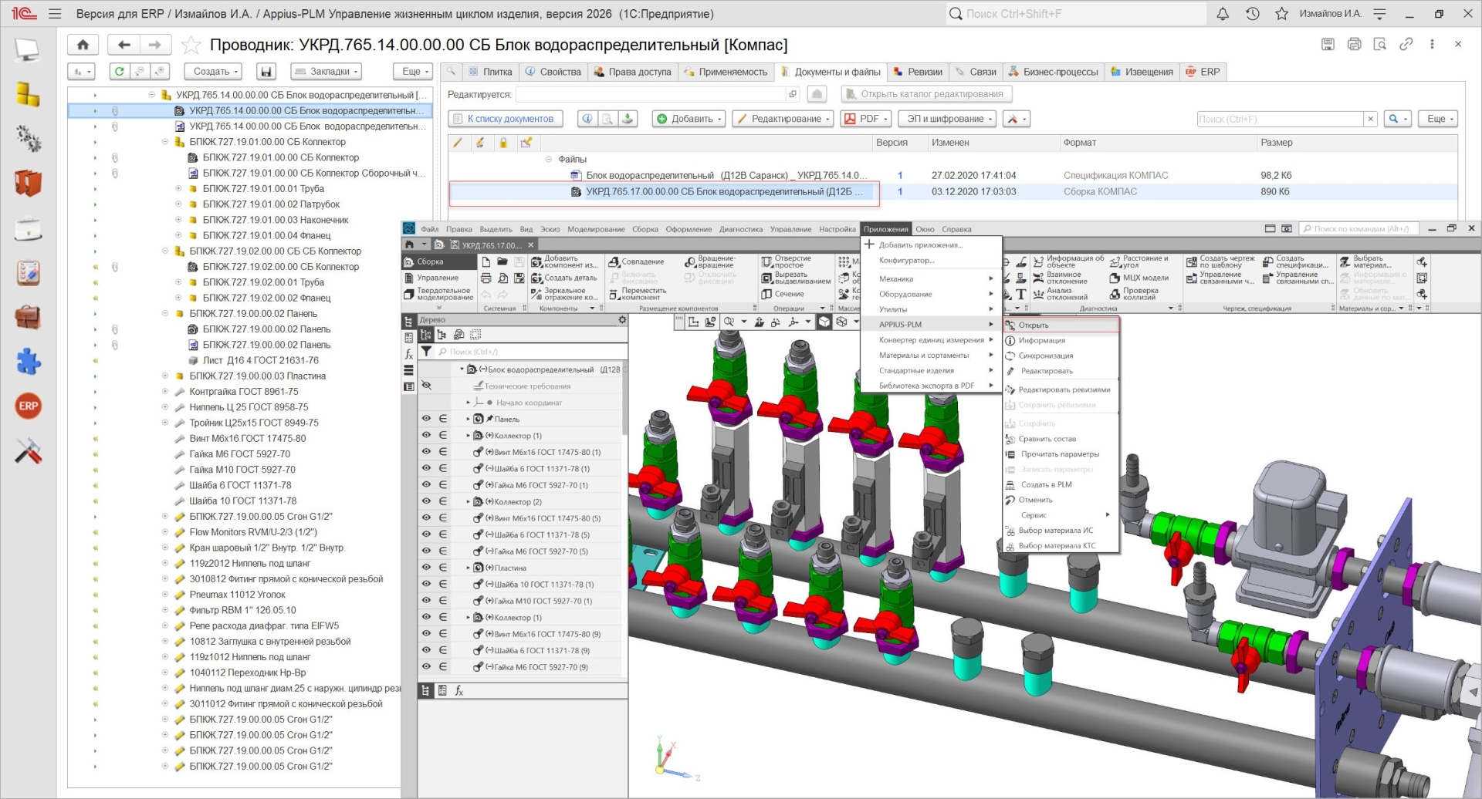Select the Совпадение mate tool
The width and height of the screenshot is (1482, 799).
[x=616, y=261]
